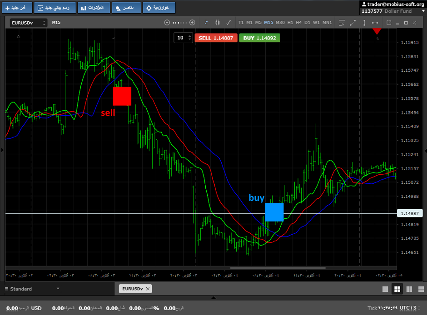The height and width of the screenshot is (315, 427).
Task: Click the 1.15915 price axis label
Action: coord(410,42)
